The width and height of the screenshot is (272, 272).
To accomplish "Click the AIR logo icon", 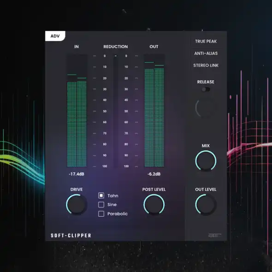I will click(x=214, y=235).
